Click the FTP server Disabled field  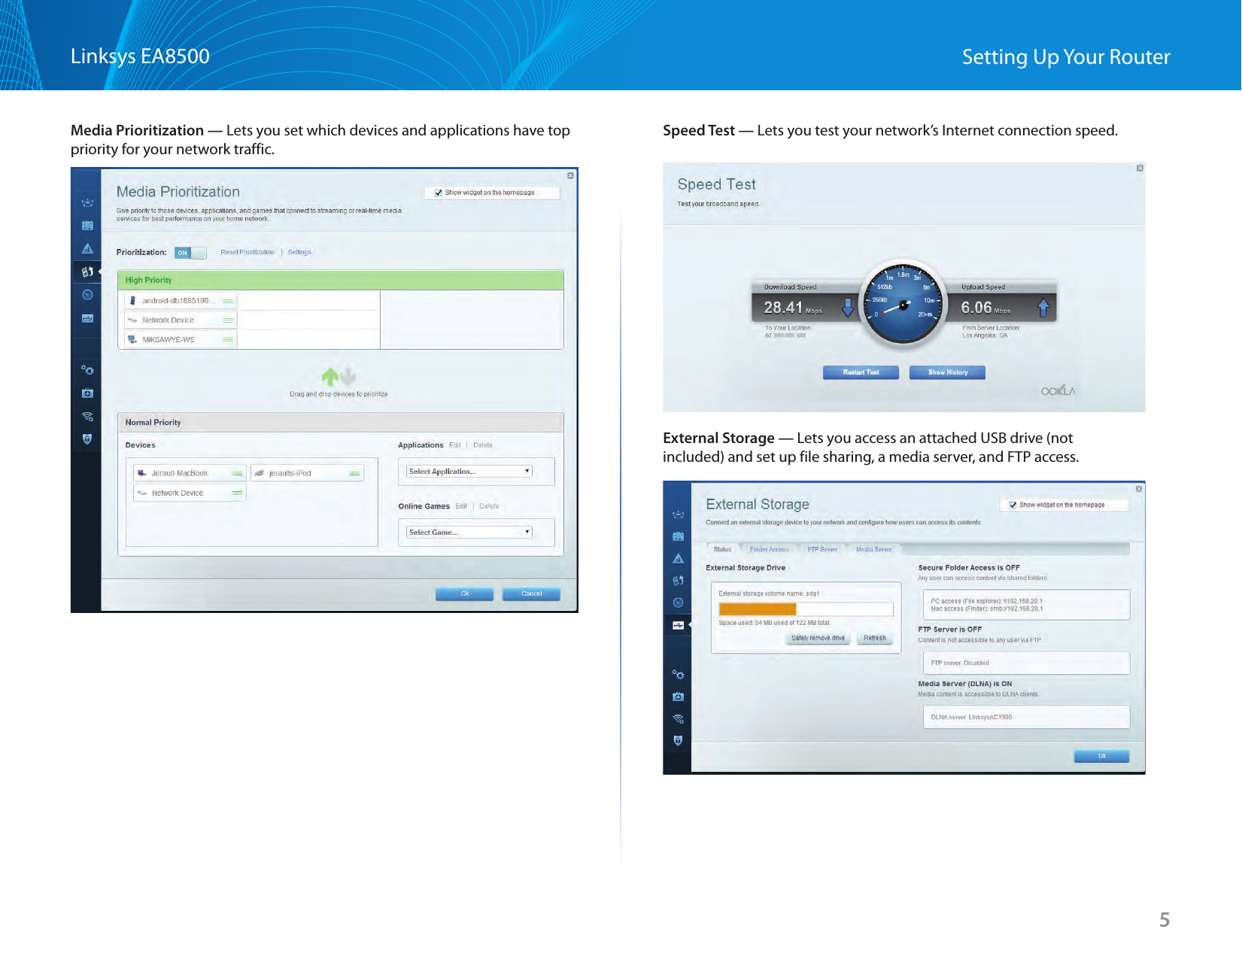point(1026,663)
